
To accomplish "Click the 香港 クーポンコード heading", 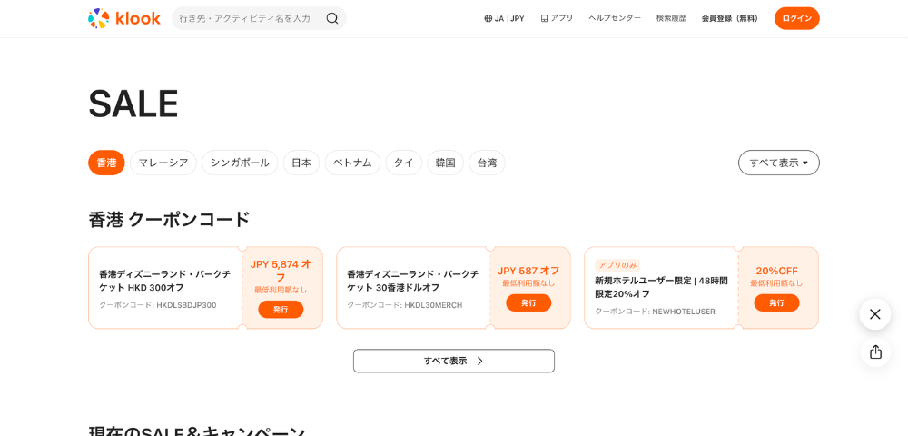I will pyautogui.click(x=169, y=220).
